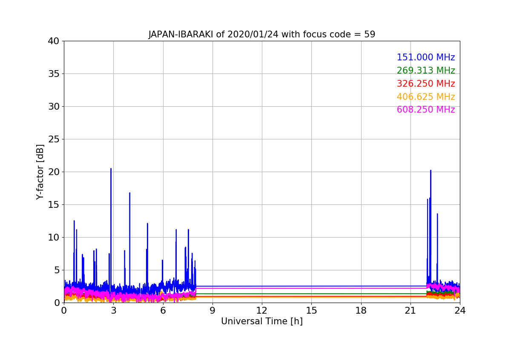Screen dimensions: 511x340
Task: Click the plot title mentioning JAPAN-IBARAKI
Action: (262, 34)
